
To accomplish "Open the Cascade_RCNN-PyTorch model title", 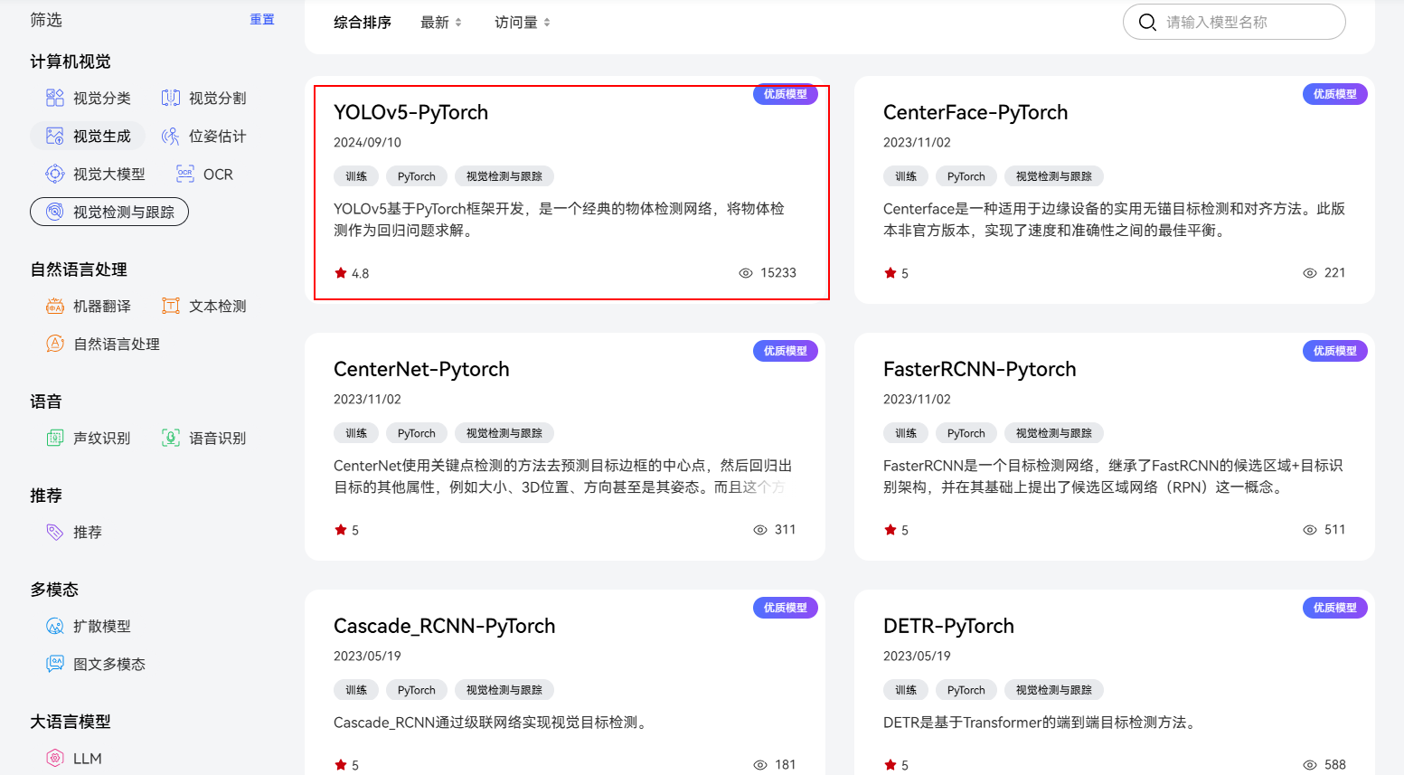I will click(445, 626).
